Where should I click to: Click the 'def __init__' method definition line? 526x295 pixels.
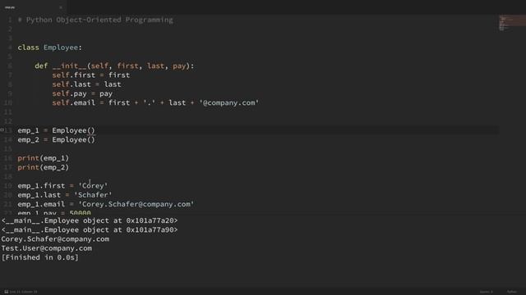[114, 66]
